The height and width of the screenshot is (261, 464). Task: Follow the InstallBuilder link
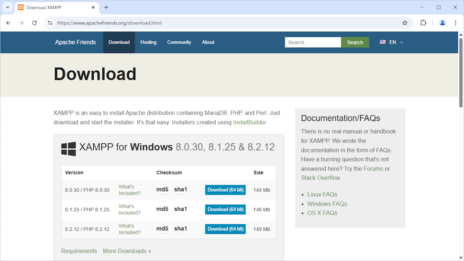click(x=249, y=122)
